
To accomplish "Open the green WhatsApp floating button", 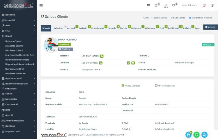I will 196,135.
